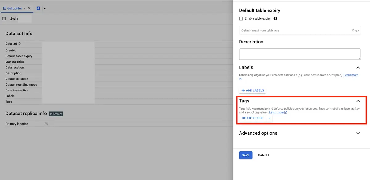This screenshot has width=370, height=180.
Task: Click the SAVE button
Action: [245, 155]
